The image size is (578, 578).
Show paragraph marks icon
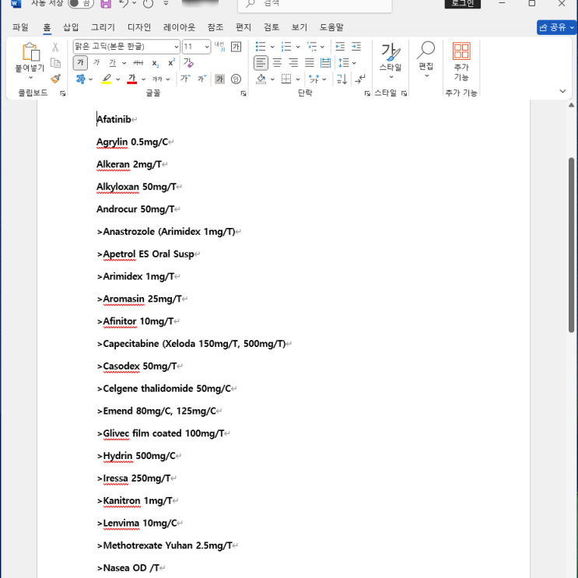click(x=360, y=79)
